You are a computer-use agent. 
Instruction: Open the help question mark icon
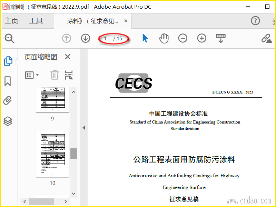click(x=255, y=21)
